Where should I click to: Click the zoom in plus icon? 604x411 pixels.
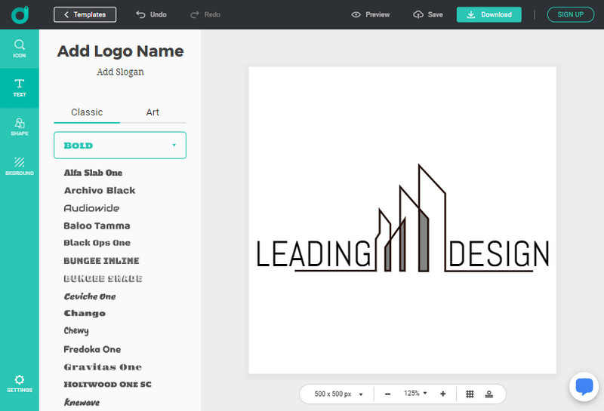pyautogui.click(x=442, y=394)
